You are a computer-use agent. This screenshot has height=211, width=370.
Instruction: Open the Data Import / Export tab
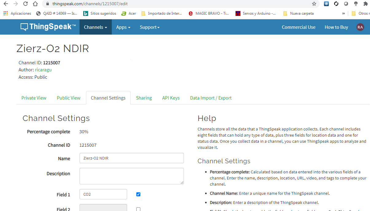(211, 98)
